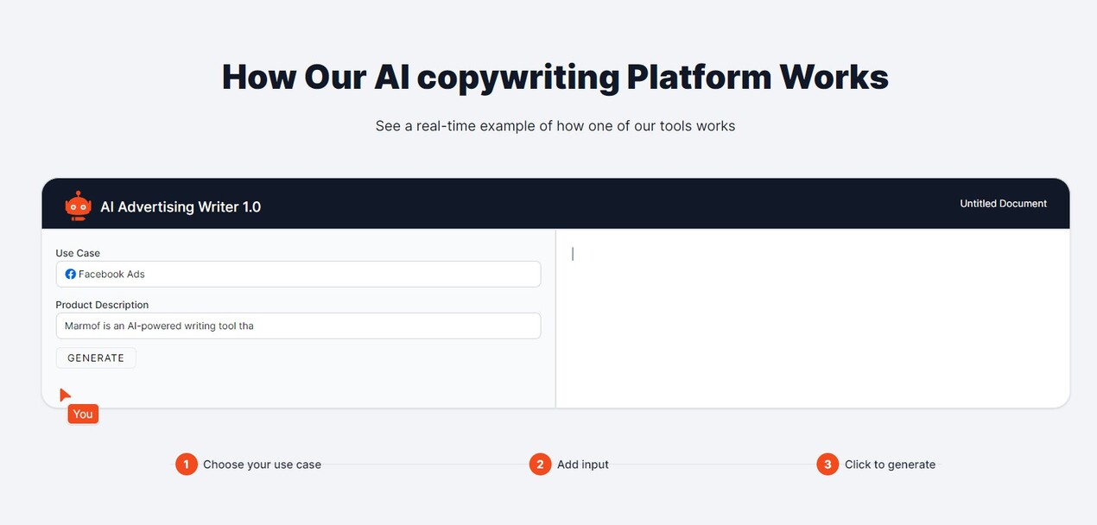Select the "Add input" step label
The image size is (1097, 525).
(x=583, y=465)
